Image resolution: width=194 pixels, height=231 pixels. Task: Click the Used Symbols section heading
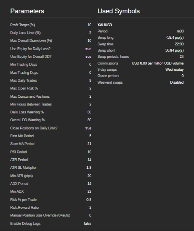(119, 11)
